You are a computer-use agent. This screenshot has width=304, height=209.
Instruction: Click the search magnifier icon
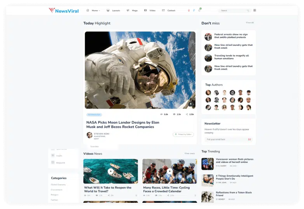point(248,10)
